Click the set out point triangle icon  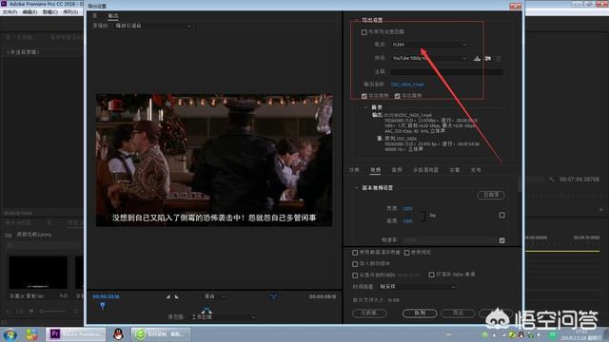point(177,296)
